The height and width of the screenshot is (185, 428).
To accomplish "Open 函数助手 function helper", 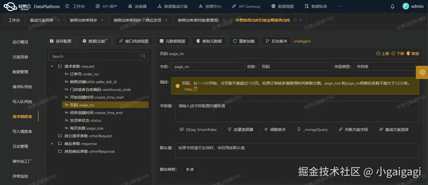I will [275, 130].
